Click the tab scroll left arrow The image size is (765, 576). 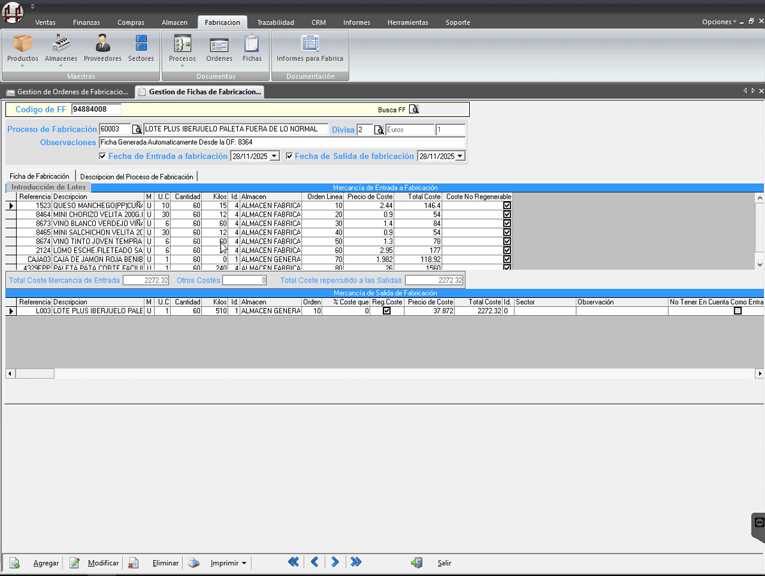pyautogui.click(x=745, y=91)
